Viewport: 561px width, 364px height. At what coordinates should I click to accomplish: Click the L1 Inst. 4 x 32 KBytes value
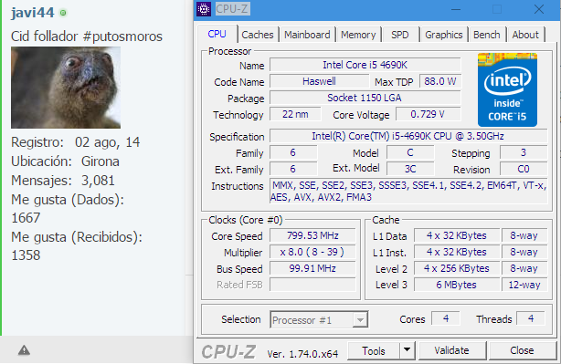pyautogui.click(x=457, y=252)
